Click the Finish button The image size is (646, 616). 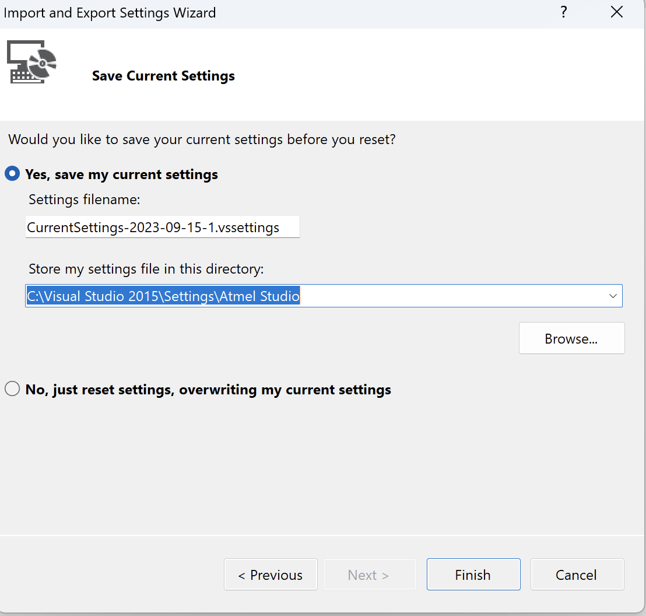tap(473, 575)
